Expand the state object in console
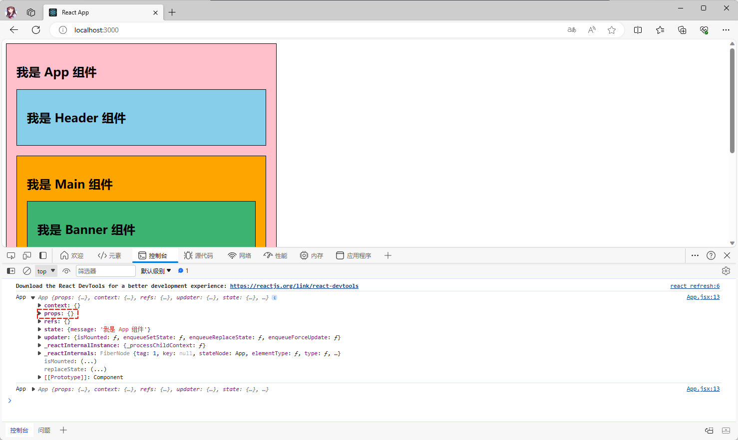 coord(39,329)
